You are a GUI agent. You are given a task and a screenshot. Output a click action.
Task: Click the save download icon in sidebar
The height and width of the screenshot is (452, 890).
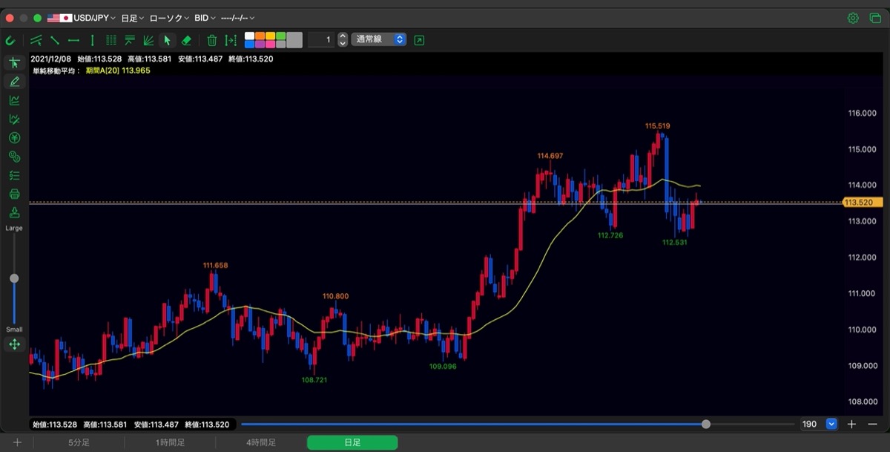click(14, 213)
